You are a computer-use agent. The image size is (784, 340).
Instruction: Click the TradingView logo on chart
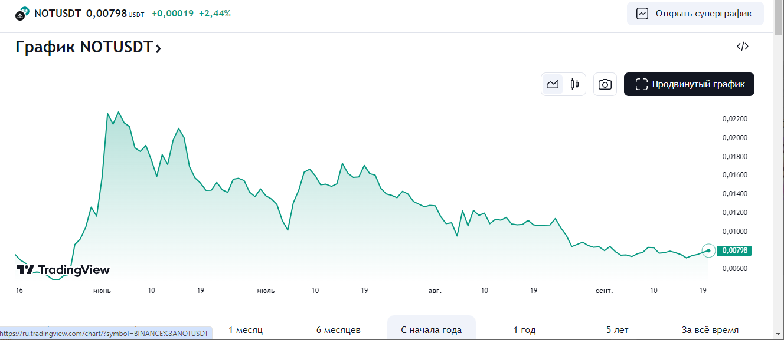pos(63,270)
